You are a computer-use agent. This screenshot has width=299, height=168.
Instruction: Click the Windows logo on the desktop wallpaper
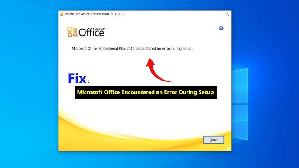pyautogui.click(x=240, y=104)
